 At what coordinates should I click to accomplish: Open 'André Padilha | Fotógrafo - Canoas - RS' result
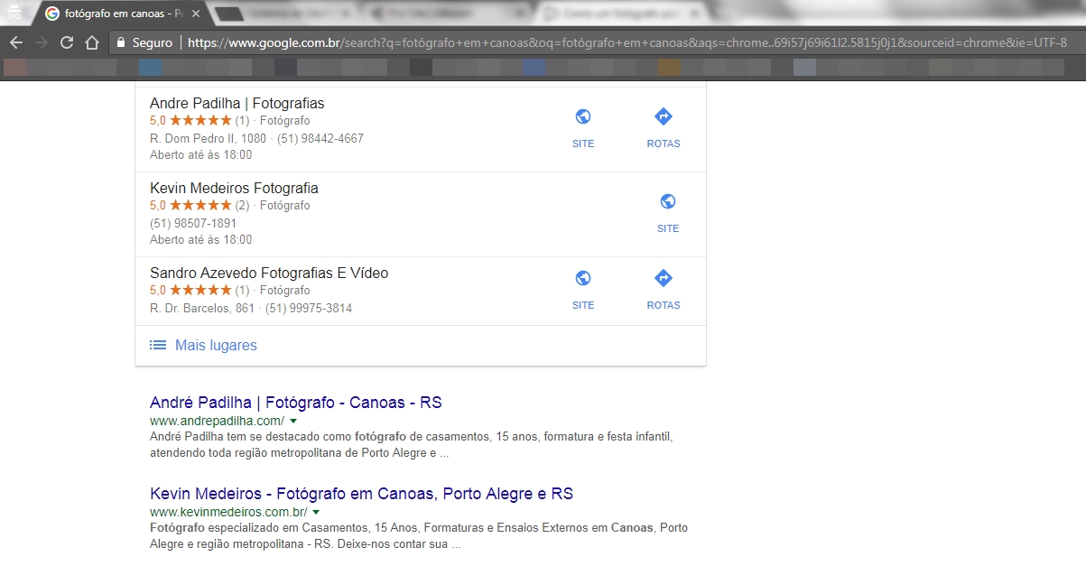pyautogui.click(x=296, y=403)
